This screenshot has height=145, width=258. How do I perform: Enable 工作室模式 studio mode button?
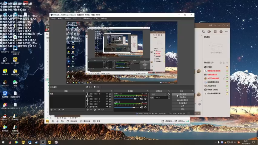click(183, 103)
